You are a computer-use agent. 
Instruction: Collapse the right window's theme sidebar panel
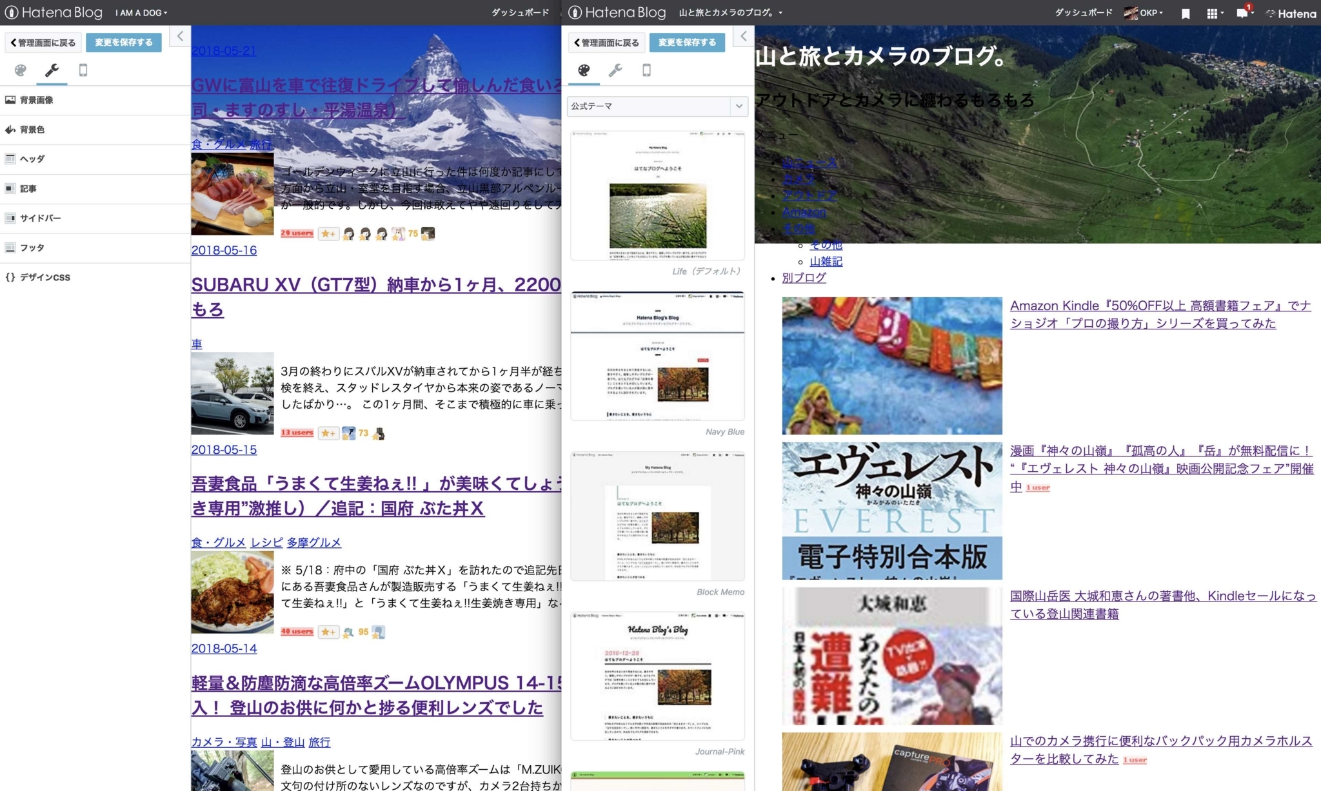(743, 36)
